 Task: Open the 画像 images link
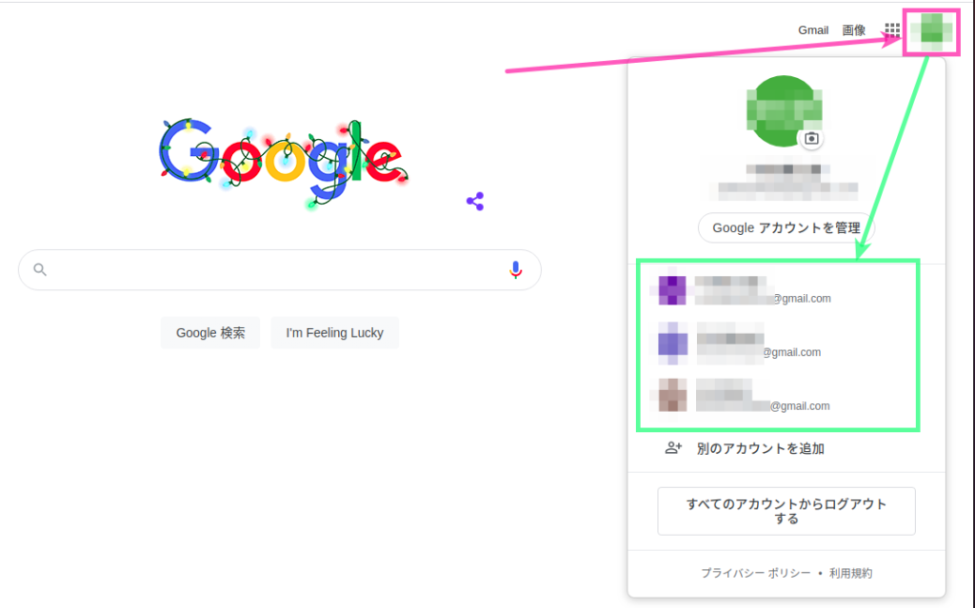[854, 29]
